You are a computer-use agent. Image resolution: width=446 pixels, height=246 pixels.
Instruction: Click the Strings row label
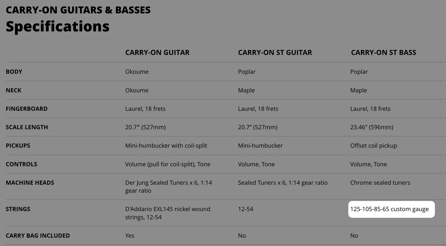(18, 209)
